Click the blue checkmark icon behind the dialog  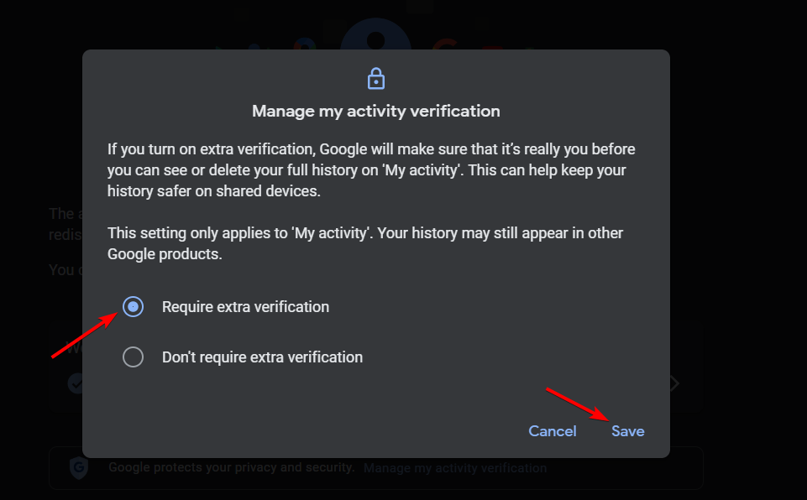[75, 383]
